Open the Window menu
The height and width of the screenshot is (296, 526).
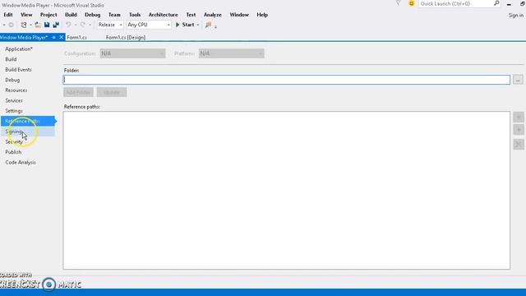tap(239, 15)
